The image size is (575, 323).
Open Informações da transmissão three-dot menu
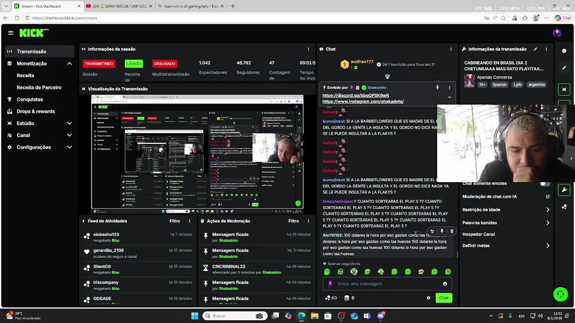[x=546, y=49]
